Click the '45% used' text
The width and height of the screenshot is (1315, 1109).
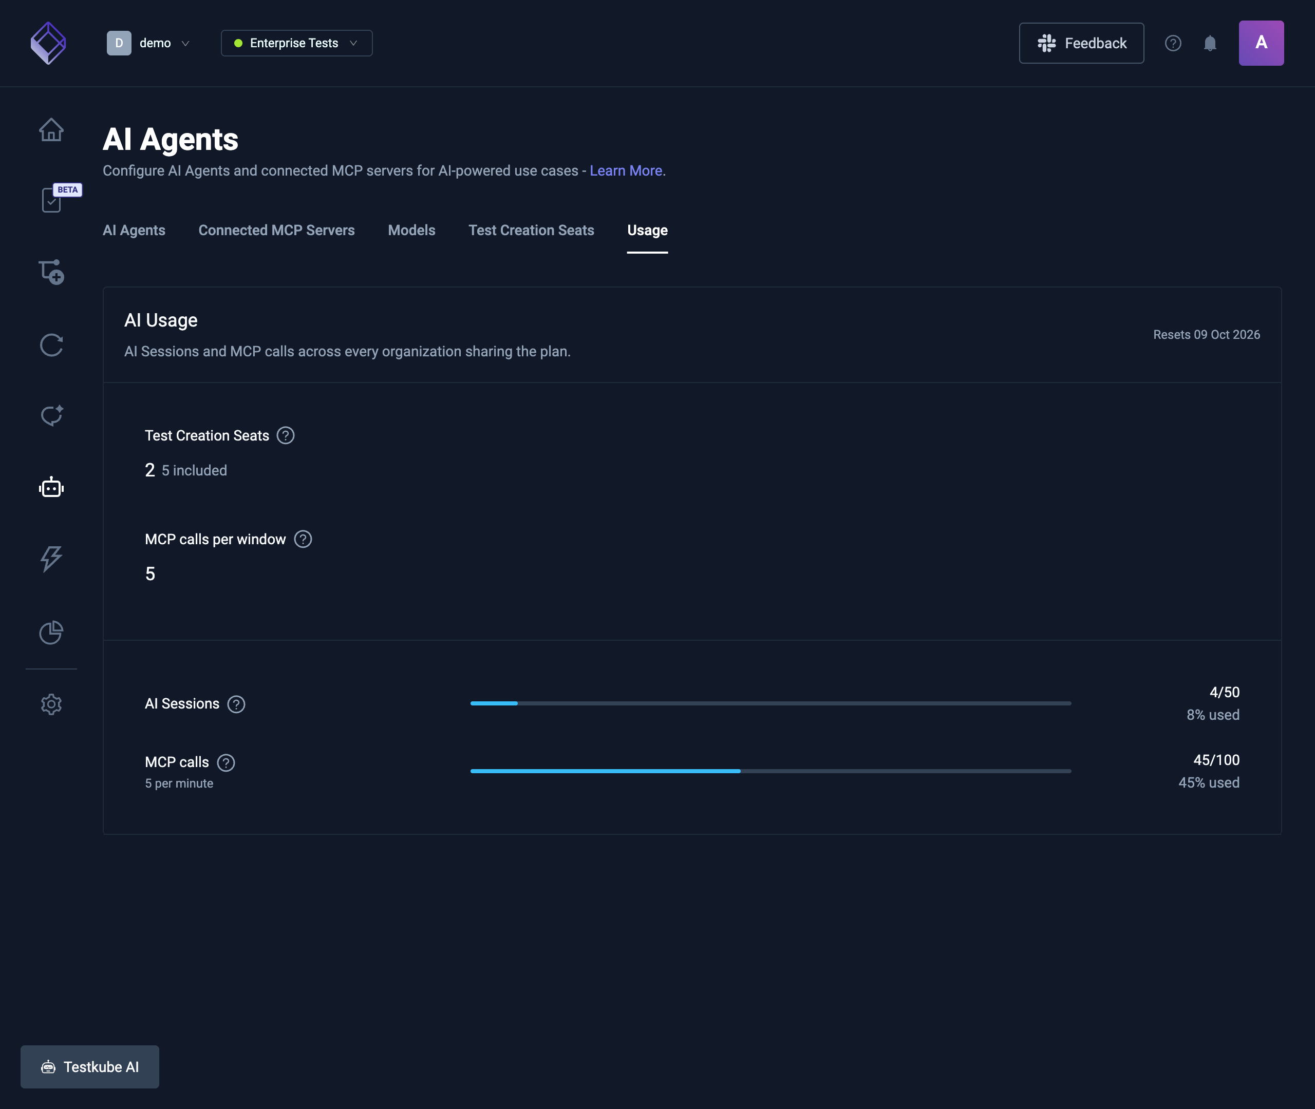(1209, 782)
